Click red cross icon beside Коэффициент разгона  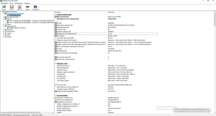click(x=56, y=102)
